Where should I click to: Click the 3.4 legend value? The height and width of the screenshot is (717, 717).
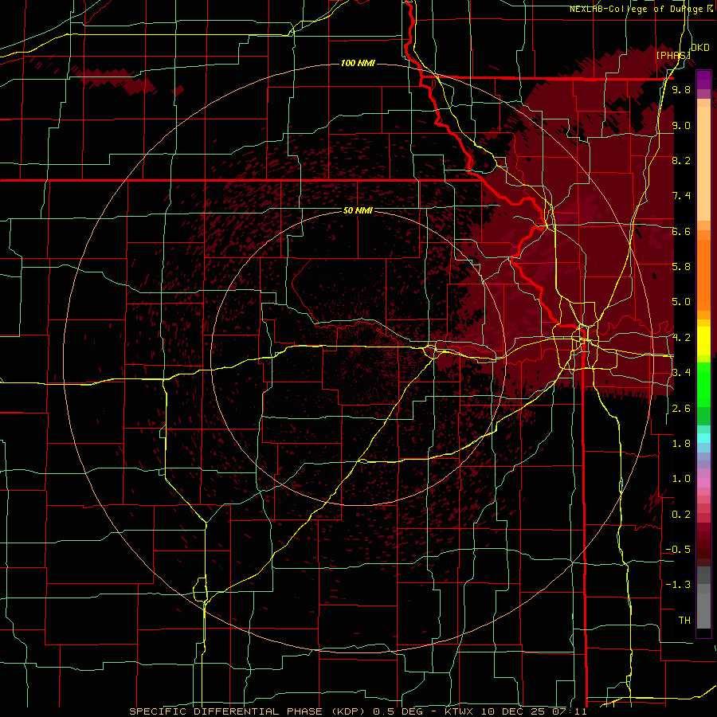coord(681,373)
